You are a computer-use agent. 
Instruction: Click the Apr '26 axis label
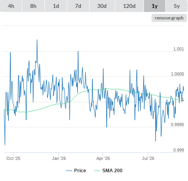(103, 158)
